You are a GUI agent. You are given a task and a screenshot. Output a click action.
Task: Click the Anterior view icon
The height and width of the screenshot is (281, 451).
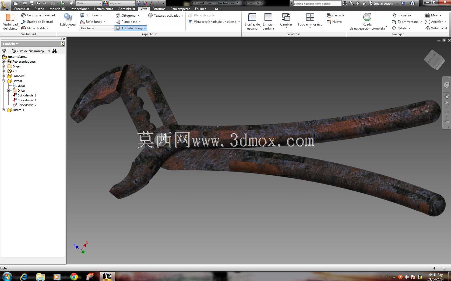point(428,22)
